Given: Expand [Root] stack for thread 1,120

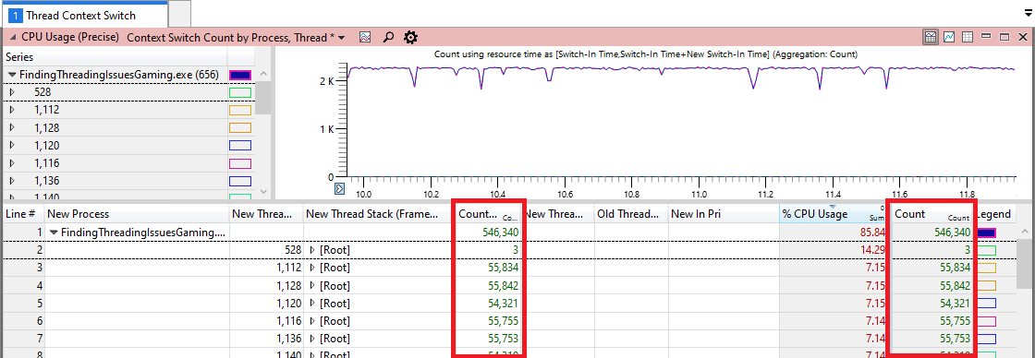Looking at the screenshot, I should click(312, 304).
